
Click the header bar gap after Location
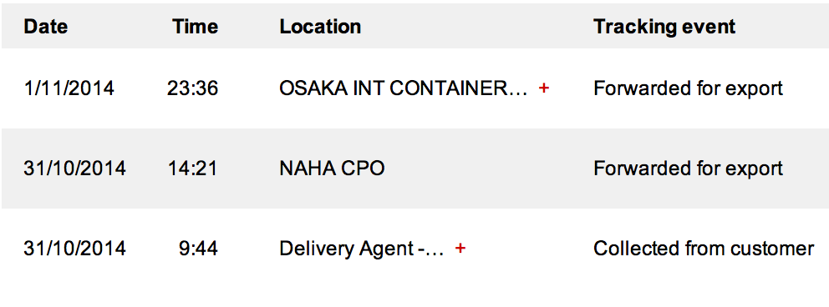click(x=476, y=27)
